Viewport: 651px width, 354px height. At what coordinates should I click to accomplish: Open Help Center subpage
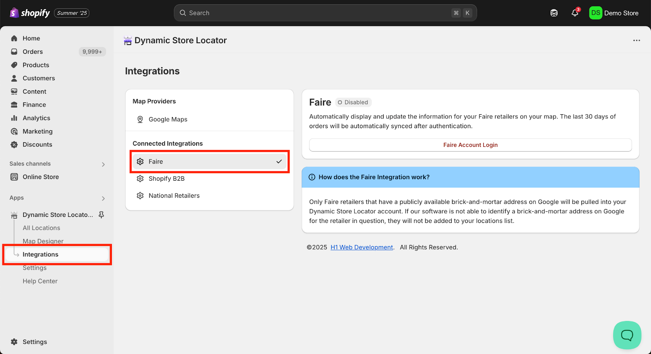click(40, 281)
